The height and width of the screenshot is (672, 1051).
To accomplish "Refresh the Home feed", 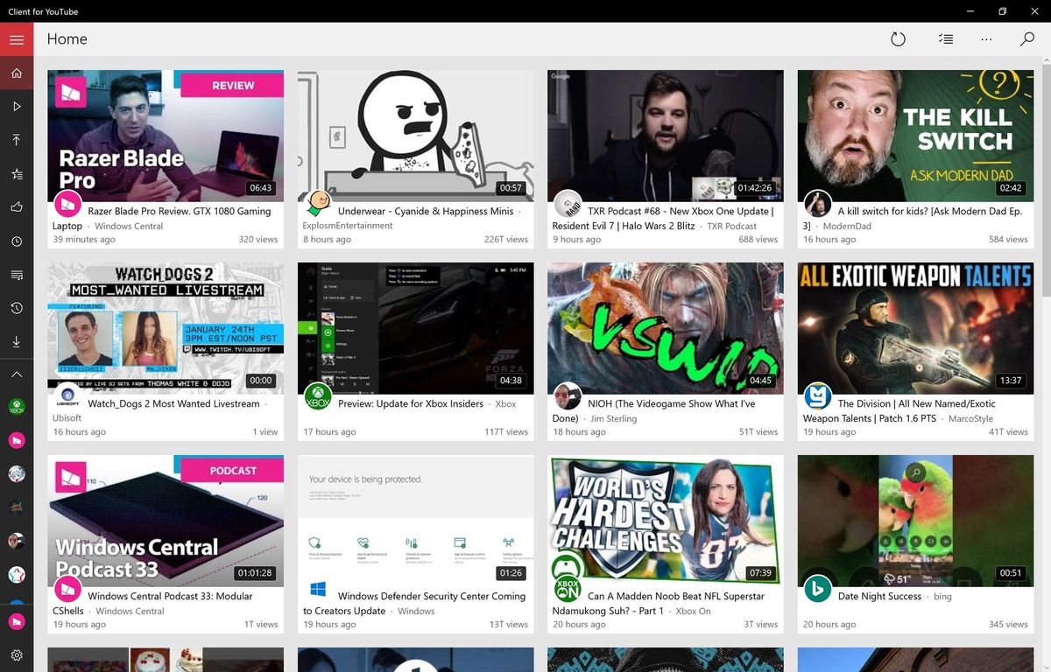I will point(898,38).
